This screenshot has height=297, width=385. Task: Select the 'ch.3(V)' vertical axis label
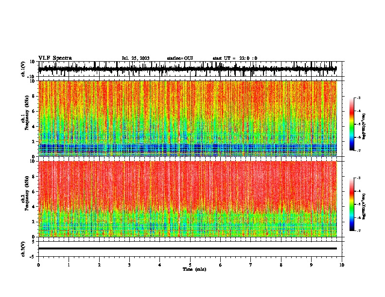tap(23, 249)
